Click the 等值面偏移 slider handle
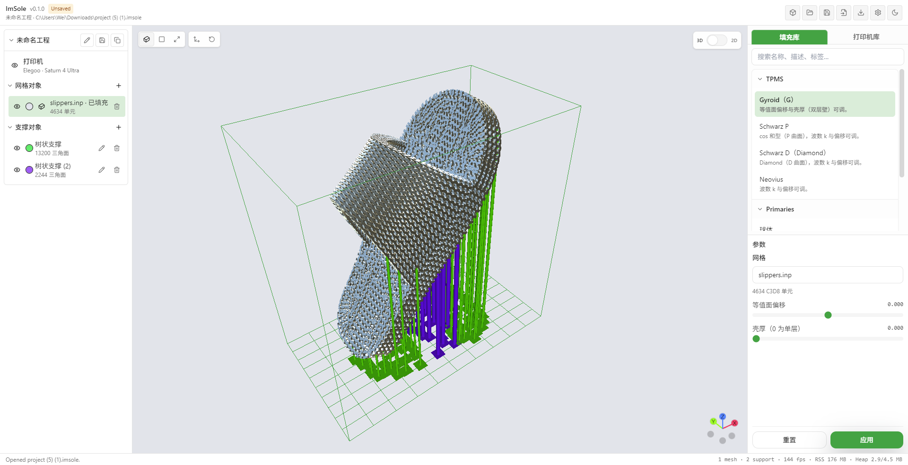 tap(828, 315)
